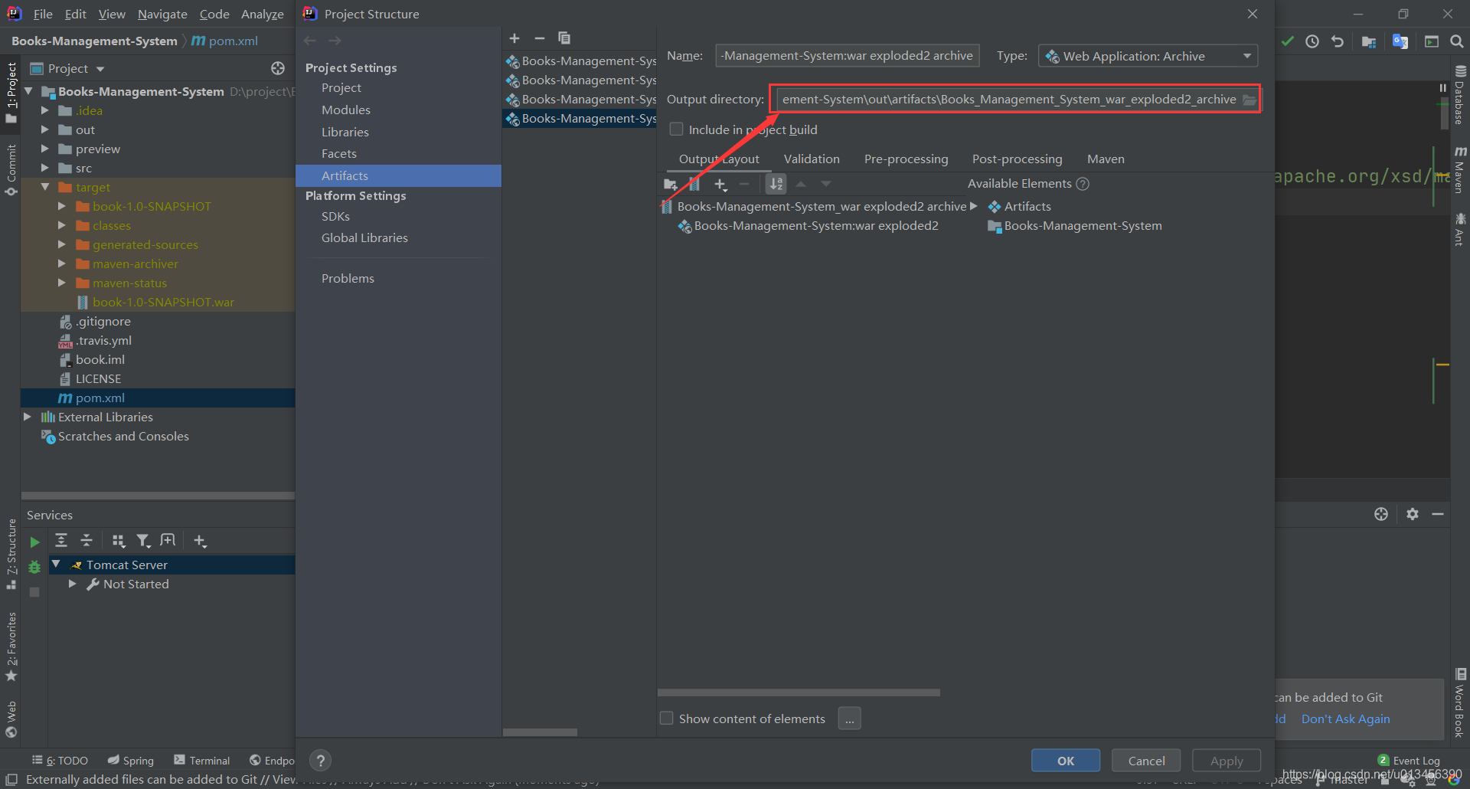Add a new service
Viewport: 1470px width, 789px height.
tap(200, 541)
